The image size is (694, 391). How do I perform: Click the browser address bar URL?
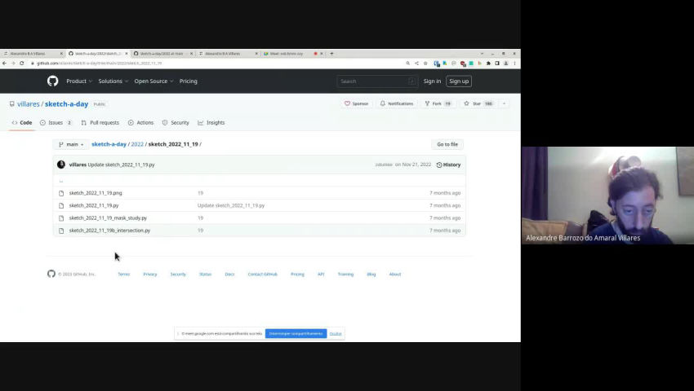point(99,64)
